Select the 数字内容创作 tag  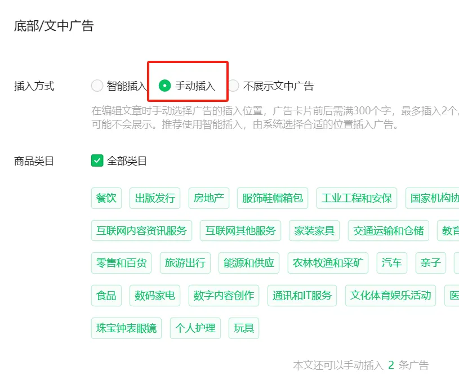tap(224, 296)
